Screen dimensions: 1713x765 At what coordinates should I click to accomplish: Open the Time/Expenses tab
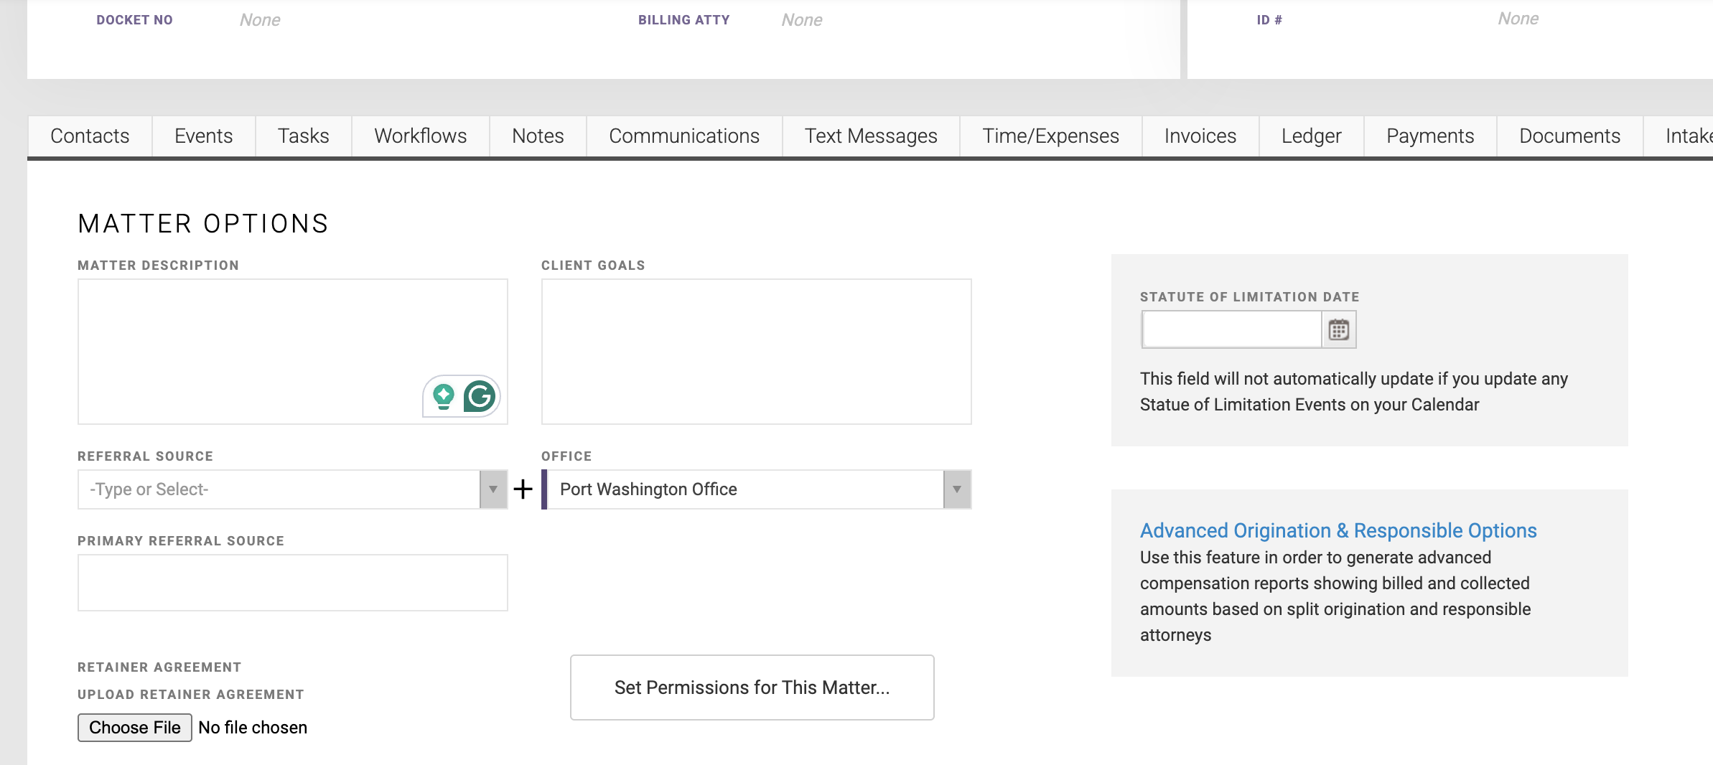[x=1051, y=136]
